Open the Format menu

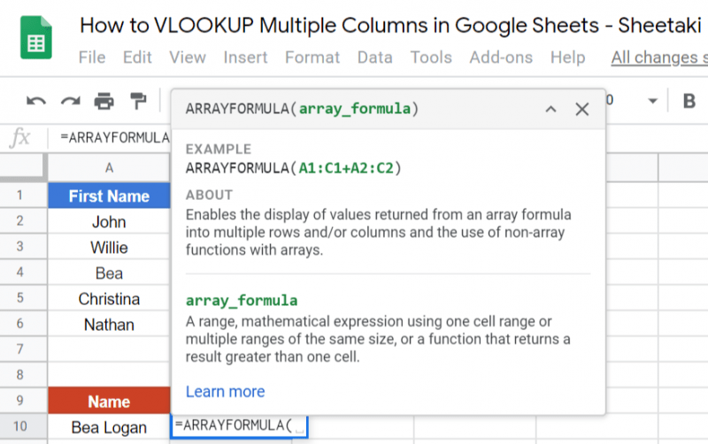click(x=312, y=57)
